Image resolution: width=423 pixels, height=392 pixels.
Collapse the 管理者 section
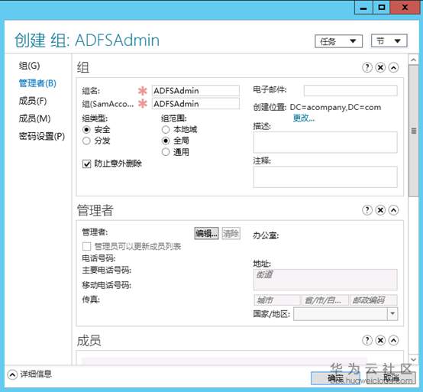tap(393, 210)
